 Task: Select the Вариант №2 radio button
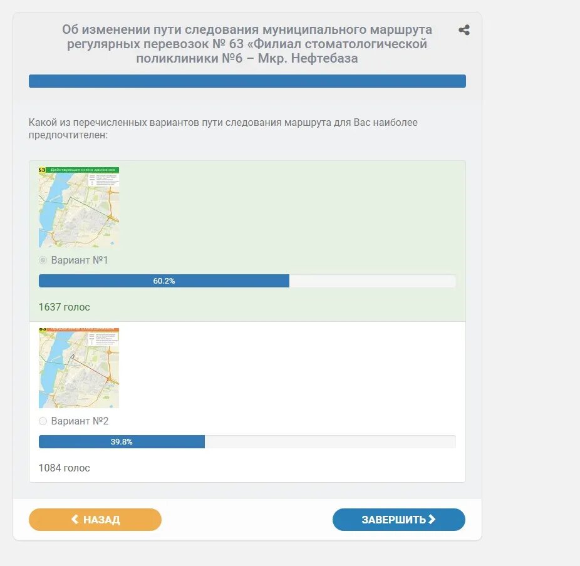click(43, 421)
